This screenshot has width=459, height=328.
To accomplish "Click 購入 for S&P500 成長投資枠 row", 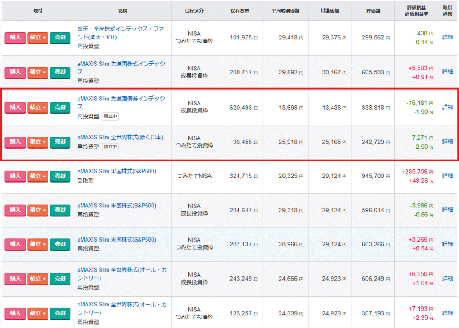I will [x=15, y=210].
